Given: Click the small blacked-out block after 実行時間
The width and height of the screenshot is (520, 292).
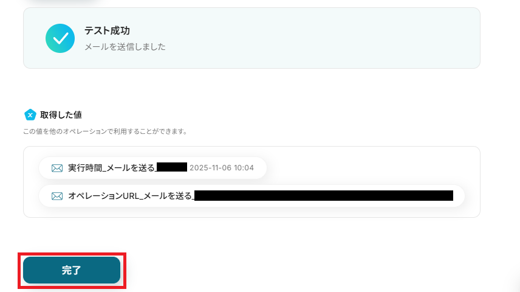Looking at the screenshot, I should [x=172, y=167].
